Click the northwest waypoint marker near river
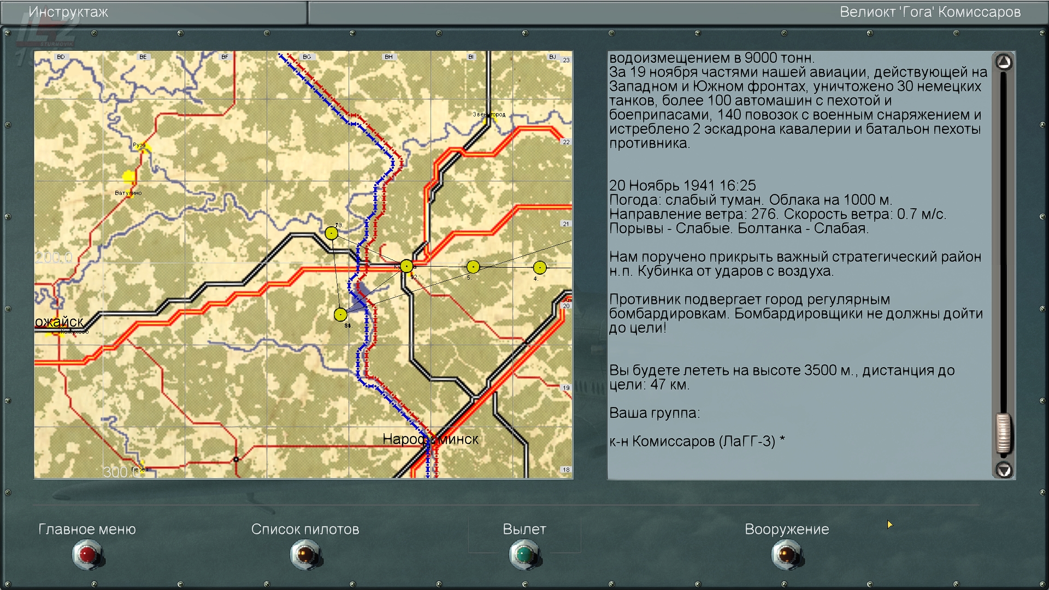 point(331,233)
